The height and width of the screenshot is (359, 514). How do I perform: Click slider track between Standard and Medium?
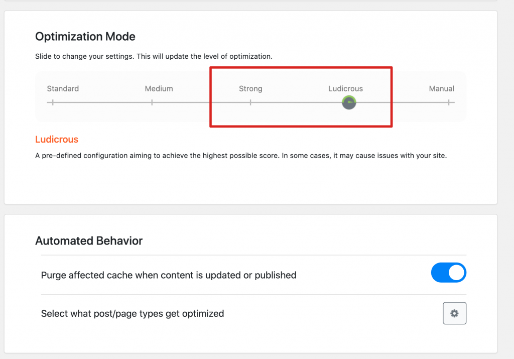tap(102, 102)
